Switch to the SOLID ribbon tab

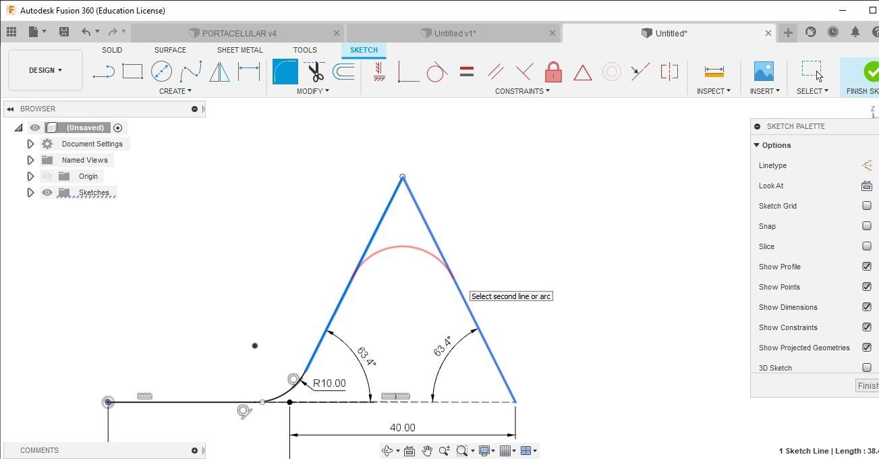112,50
